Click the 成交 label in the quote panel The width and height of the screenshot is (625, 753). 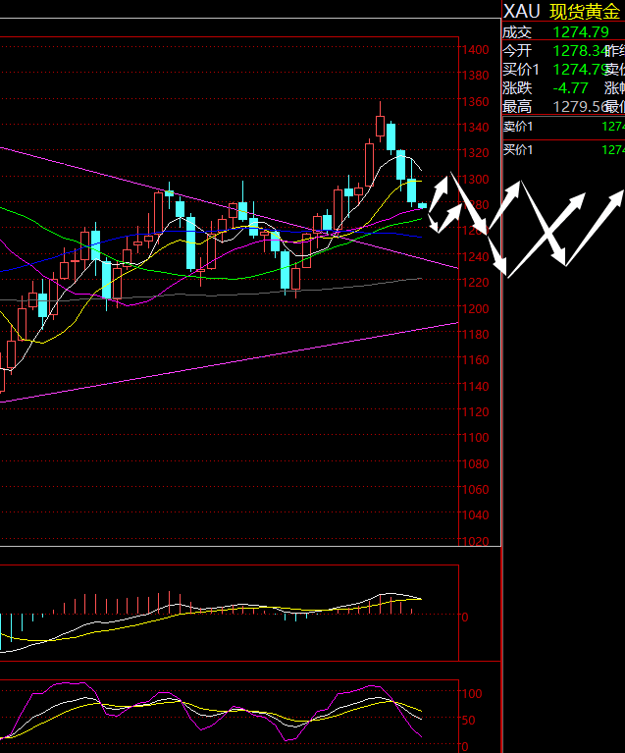pyautogui.click(x=517, y=32)
